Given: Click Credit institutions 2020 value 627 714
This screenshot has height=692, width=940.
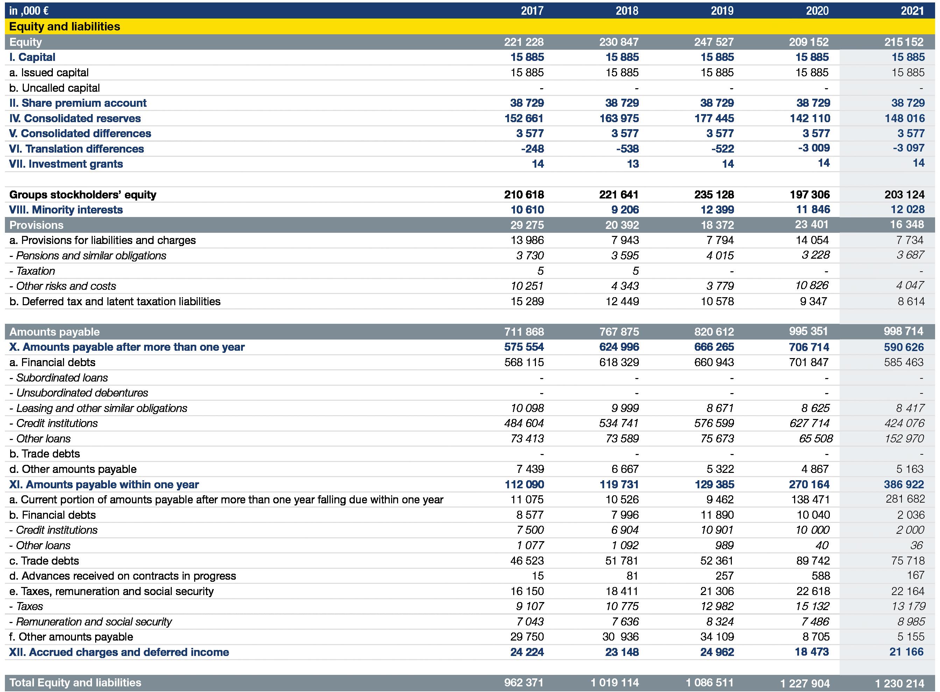Looking at the screenshot, I should tap(809, 423).
